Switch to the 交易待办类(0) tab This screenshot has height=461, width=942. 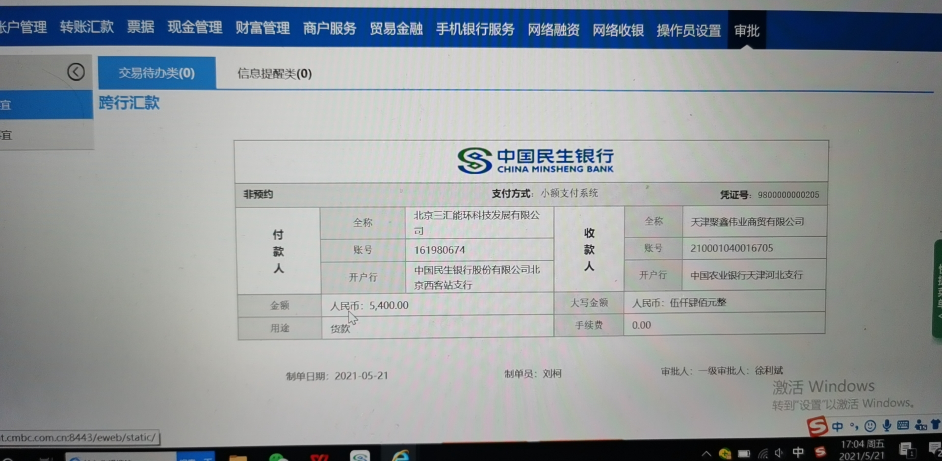[x=157, y=73]
